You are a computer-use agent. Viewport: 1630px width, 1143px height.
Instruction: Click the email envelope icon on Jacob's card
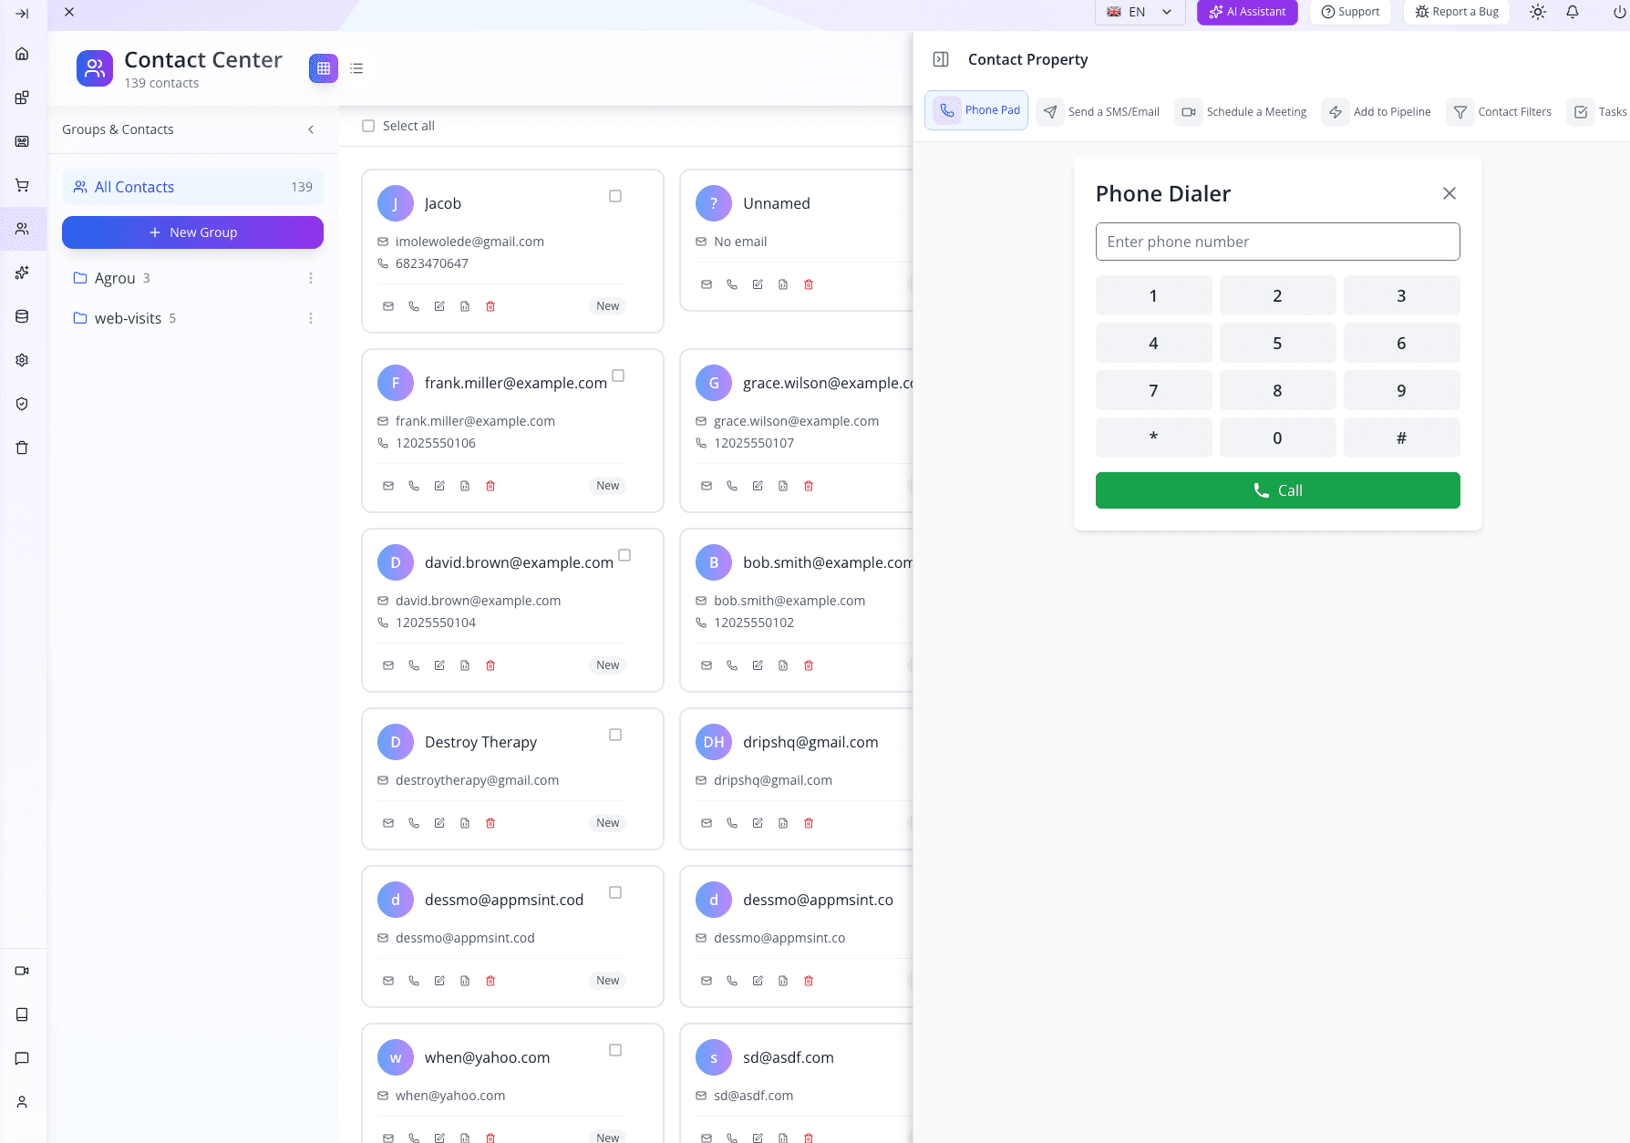tap(388, 306)
